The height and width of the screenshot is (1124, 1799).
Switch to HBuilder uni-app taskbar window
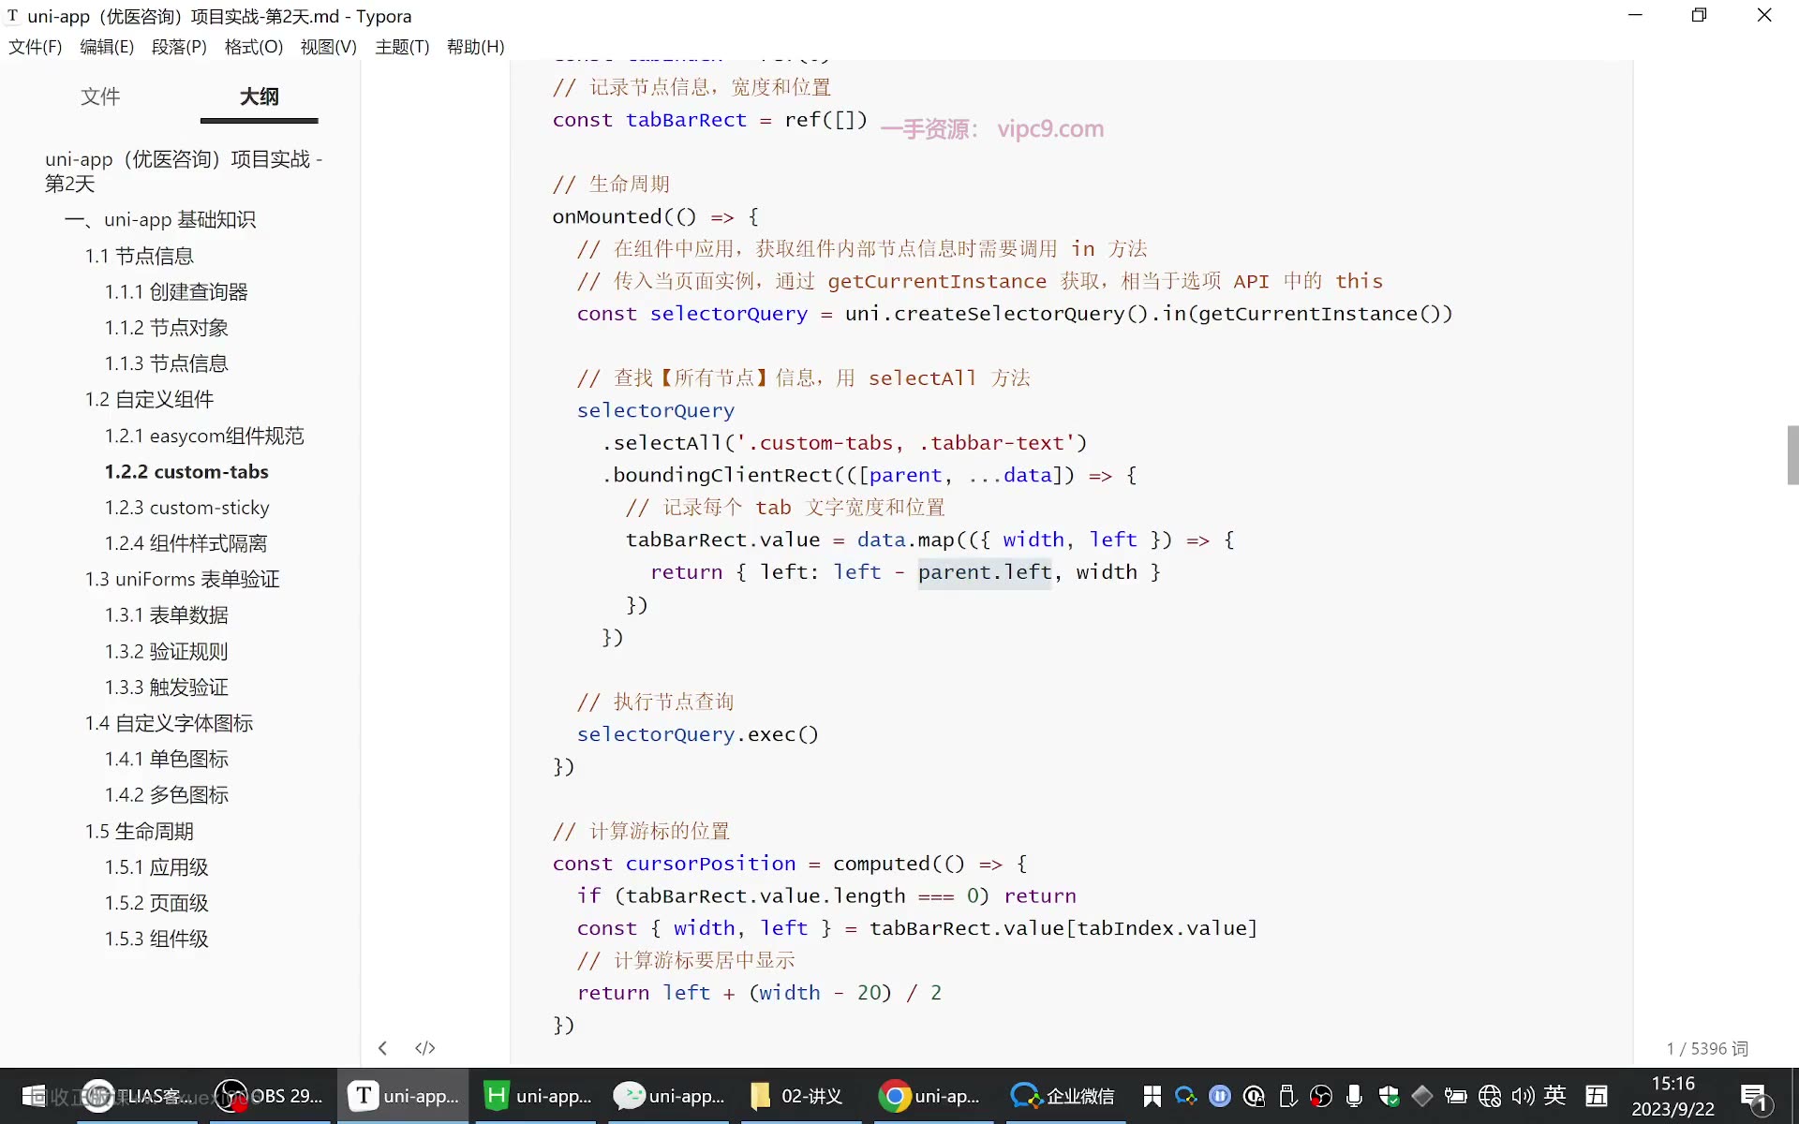coord(538,1096)
